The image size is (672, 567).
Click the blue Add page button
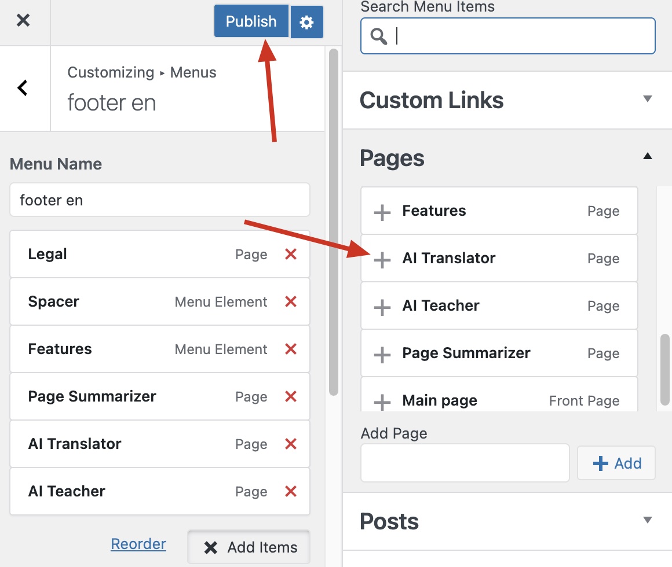[616, 463]
